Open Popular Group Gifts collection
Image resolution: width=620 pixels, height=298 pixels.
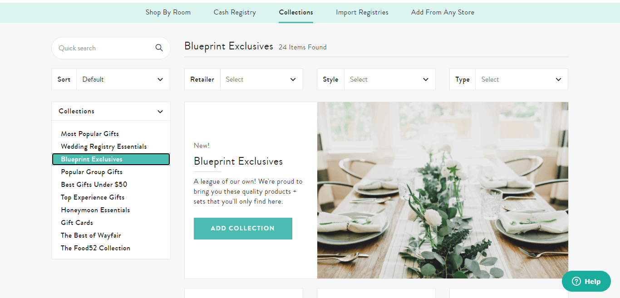click(92, 172)
